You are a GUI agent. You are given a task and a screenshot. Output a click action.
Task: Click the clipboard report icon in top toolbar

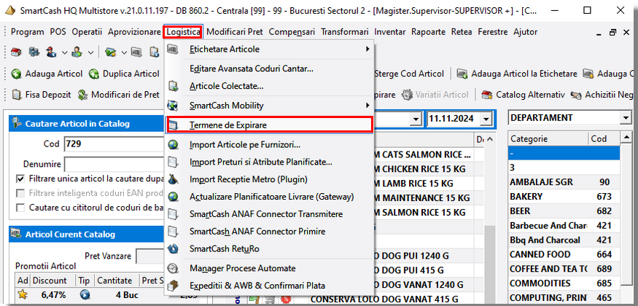pyautogui.click(x=154, y=52)
